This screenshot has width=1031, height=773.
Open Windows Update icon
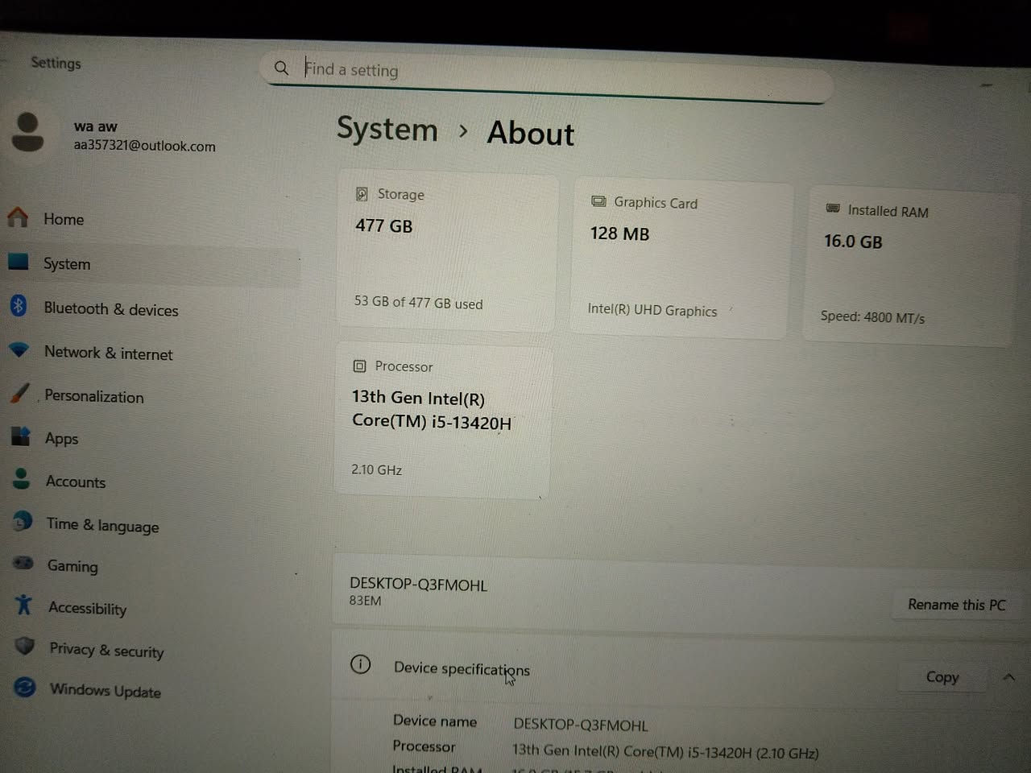(23, 688)
